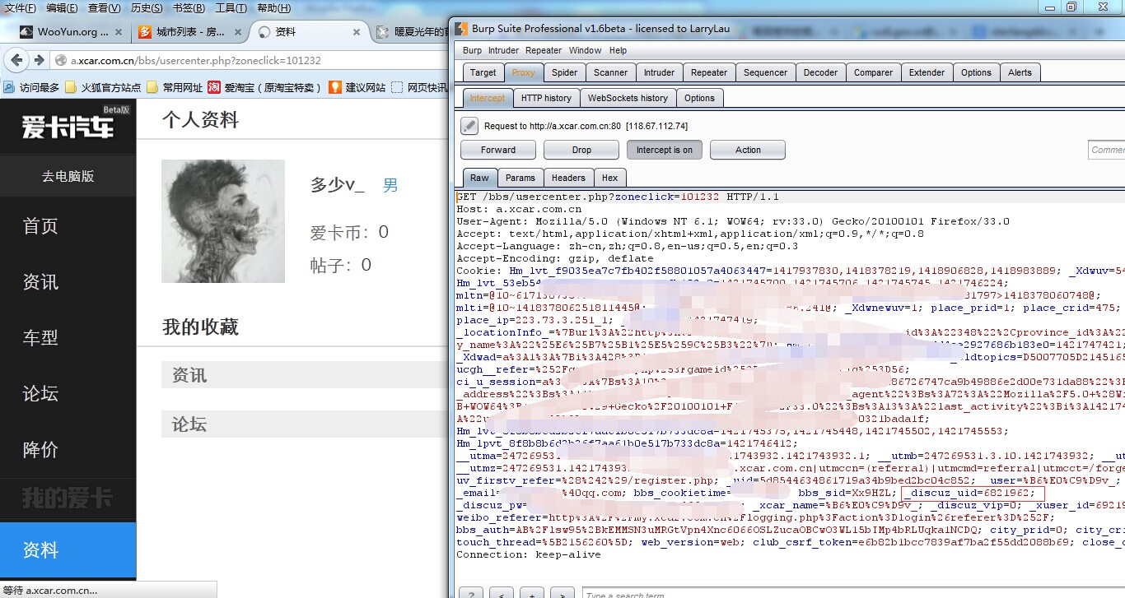Open the 网页快讯 bookmark

[x=418, y=87]
